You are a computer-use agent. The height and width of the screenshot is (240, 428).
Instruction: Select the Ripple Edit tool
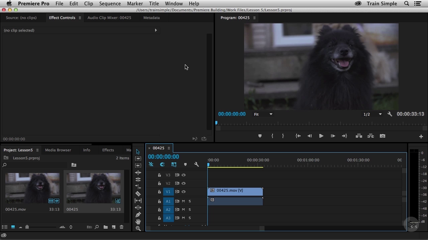tap(138, 172)
